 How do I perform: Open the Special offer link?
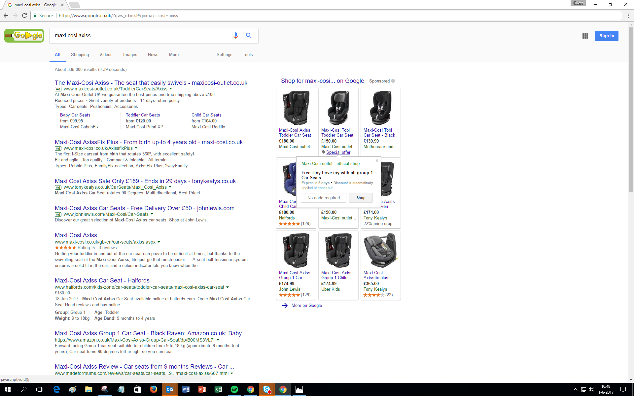(338, 152)
